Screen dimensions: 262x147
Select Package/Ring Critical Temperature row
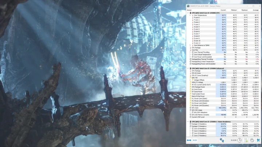click(223, 61)
